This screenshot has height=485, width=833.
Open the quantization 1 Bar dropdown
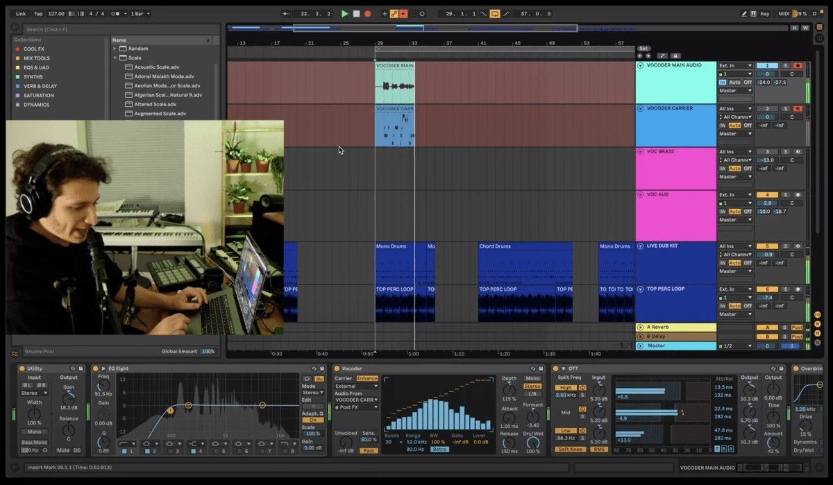pos(140,14)
